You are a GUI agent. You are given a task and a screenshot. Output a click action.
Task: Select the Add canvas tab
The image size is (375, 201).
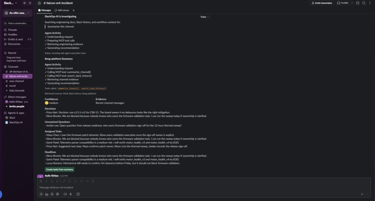[x=62, y=10]
